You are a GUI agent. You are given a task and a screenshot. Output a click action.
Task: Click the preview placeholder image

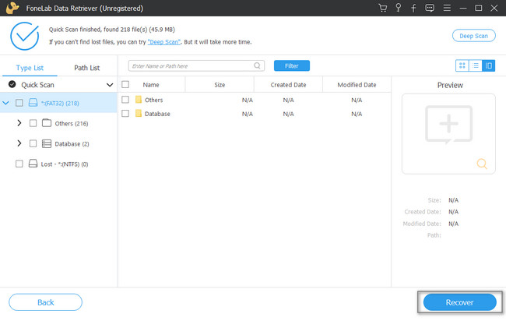click(x=448, y=125)
